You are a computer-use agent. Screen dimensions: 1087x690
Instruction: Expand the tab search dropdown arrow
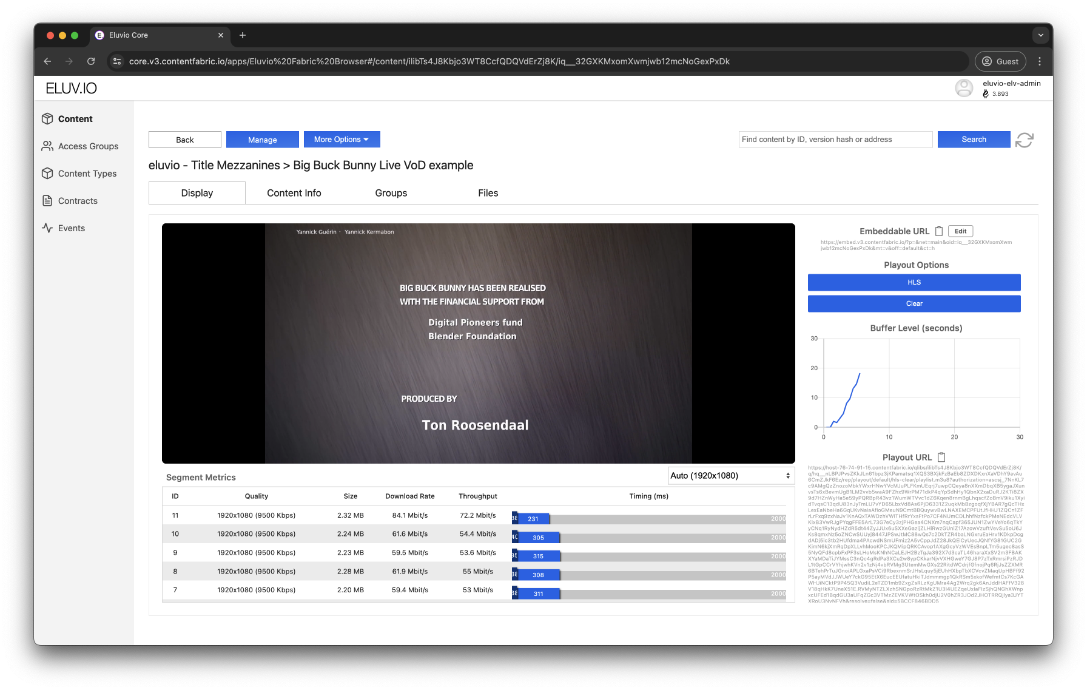pos(1041,35)
